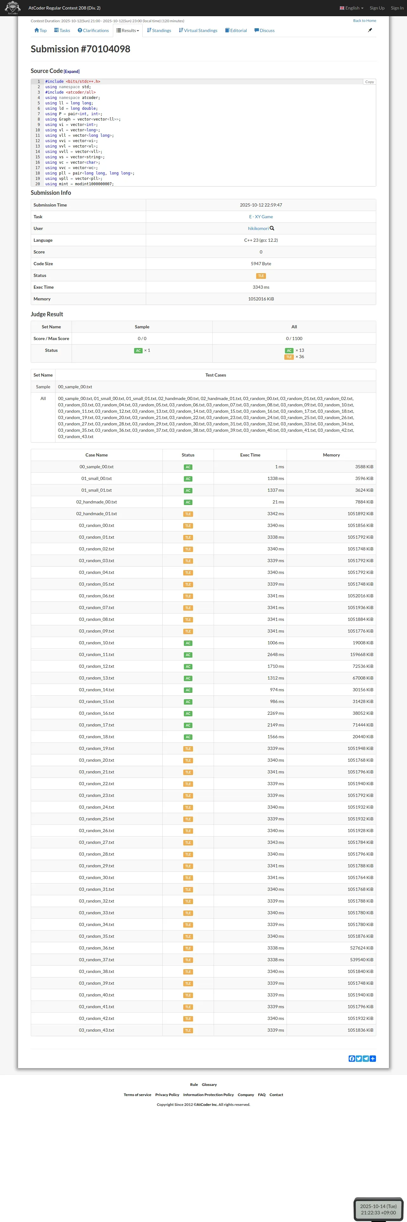Expand the Results dropdown tab
This screenshot has width=407, height=1222.
(128, 30)
